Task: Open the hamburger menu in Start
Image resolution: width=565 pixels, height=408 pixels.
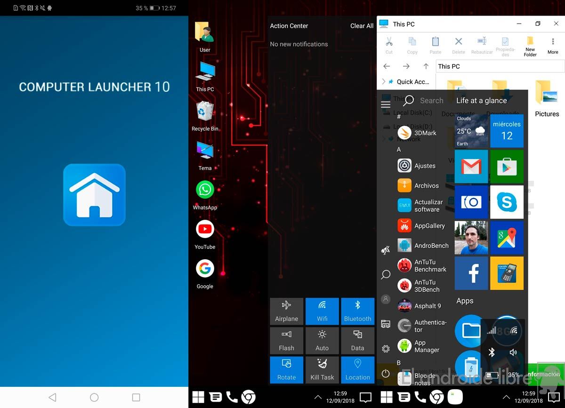Action: click(x=386, y=104)
